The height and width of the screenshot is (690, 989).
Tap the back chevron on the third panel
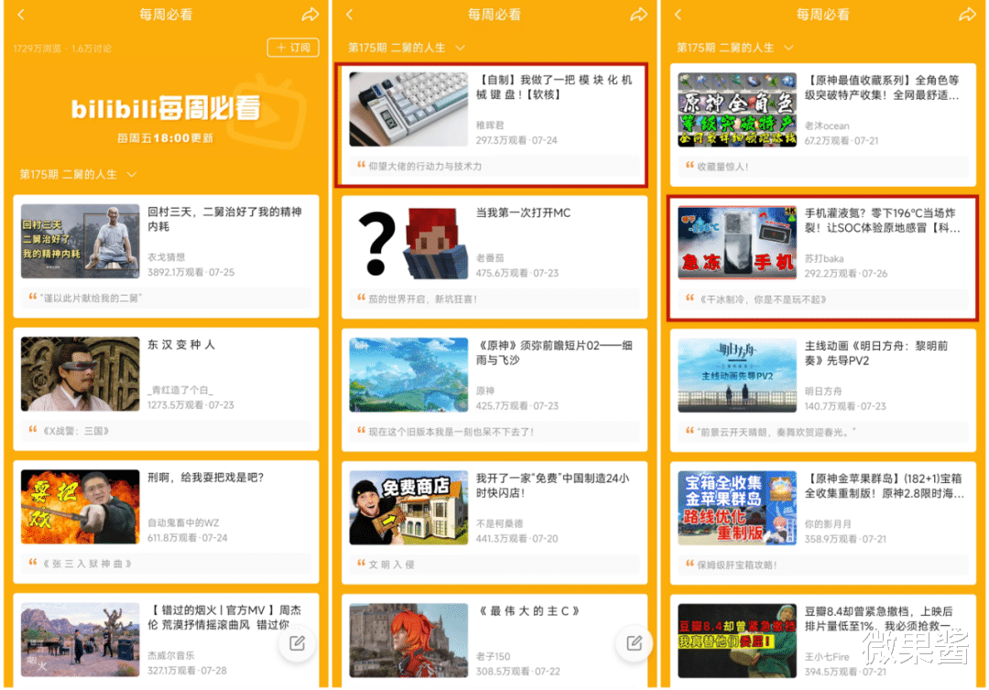(677, 15)
